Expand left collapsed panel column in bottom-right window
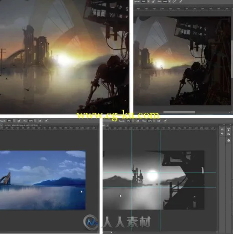Image resolution: width=233 pixels, height=234 pixels. coord(224,125)
